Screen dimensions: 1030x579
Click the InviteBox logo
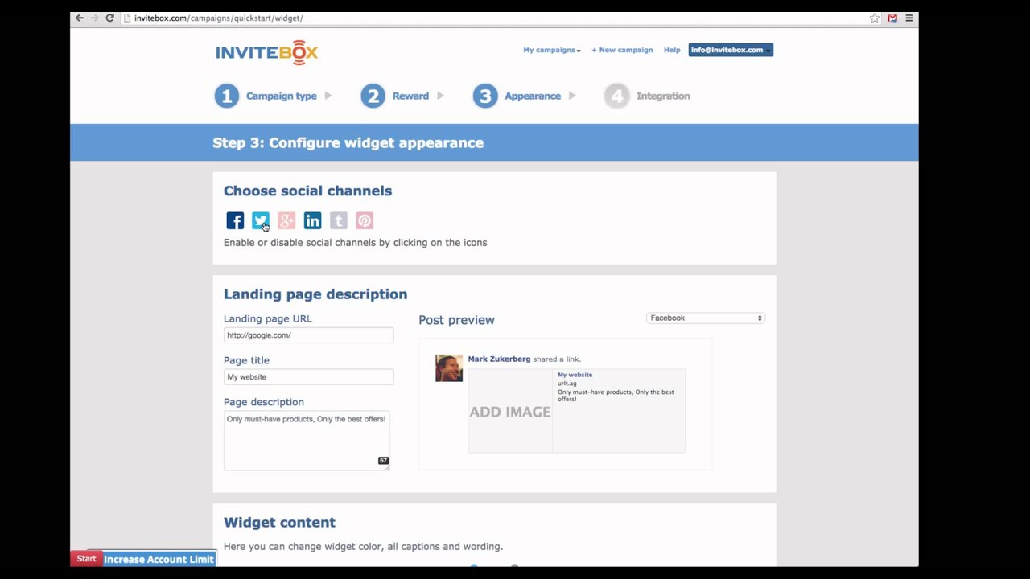coord(266,52)
